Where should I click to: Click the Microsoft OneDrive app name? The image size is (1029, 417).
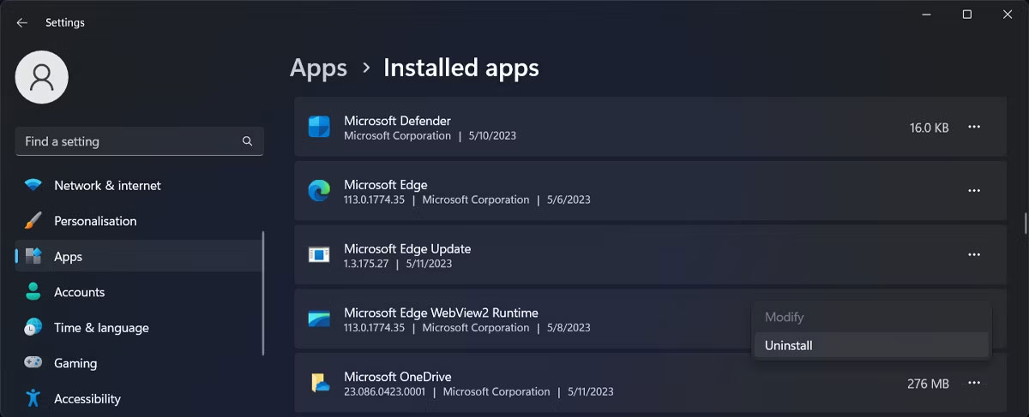(397, 377)
